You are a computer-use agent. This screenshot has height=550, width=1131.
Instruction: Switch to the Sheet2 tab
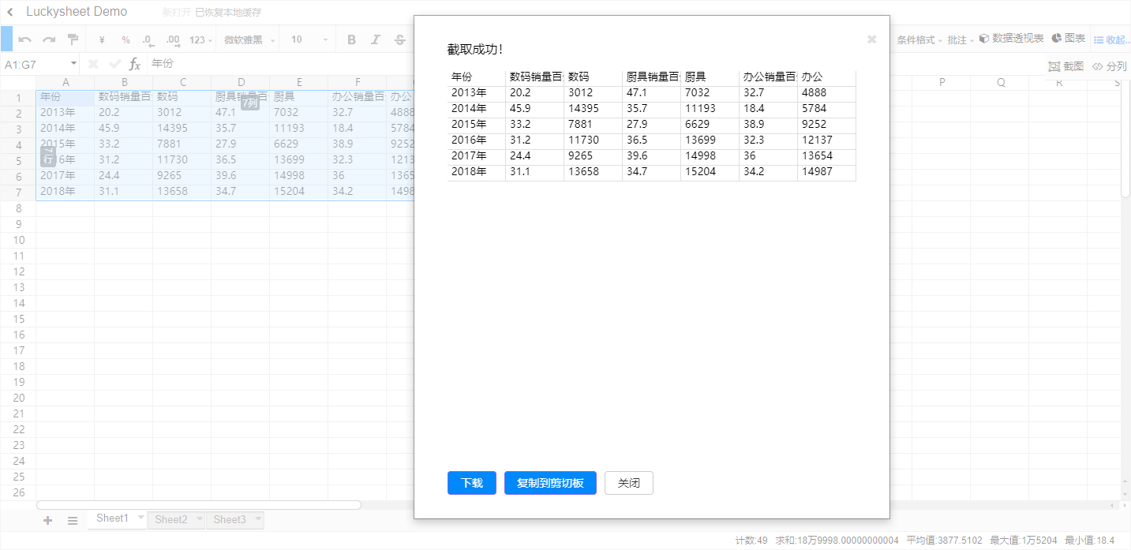click(173, 519)
